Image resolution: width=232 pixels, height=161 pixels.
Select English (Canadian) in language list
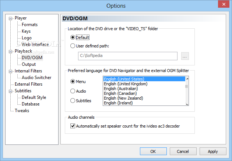(x=144, y=93)
